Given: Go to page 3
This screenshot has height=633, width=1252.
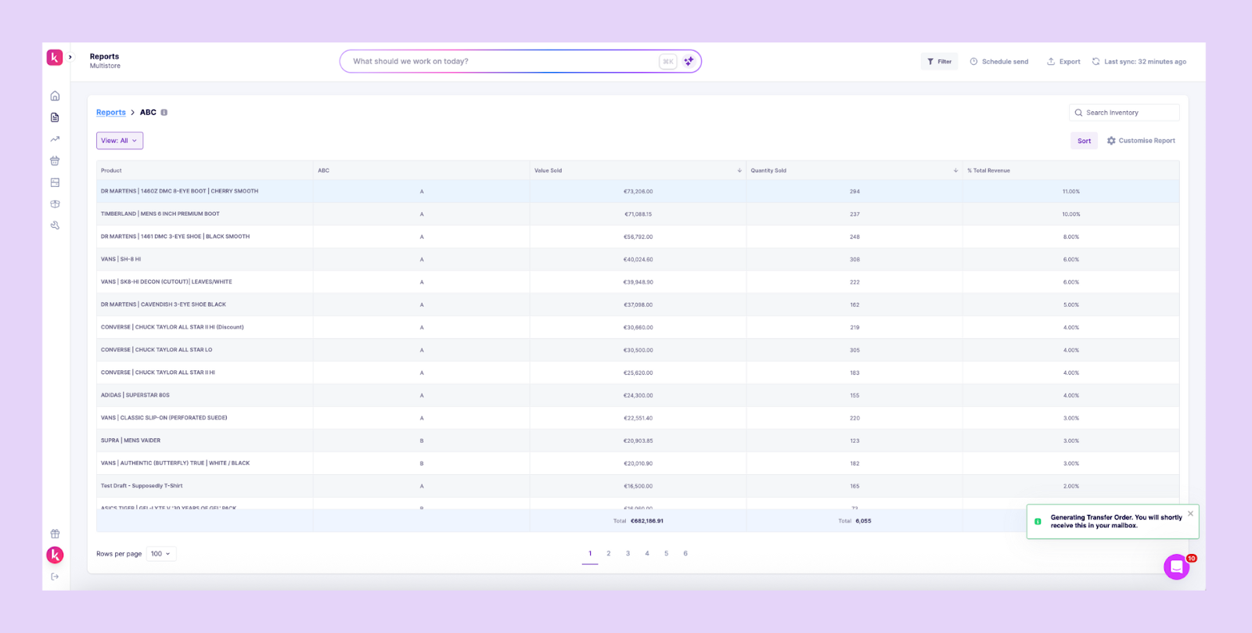Looking at the screenshot, I should pyautogui.click(x=628, y=553).
